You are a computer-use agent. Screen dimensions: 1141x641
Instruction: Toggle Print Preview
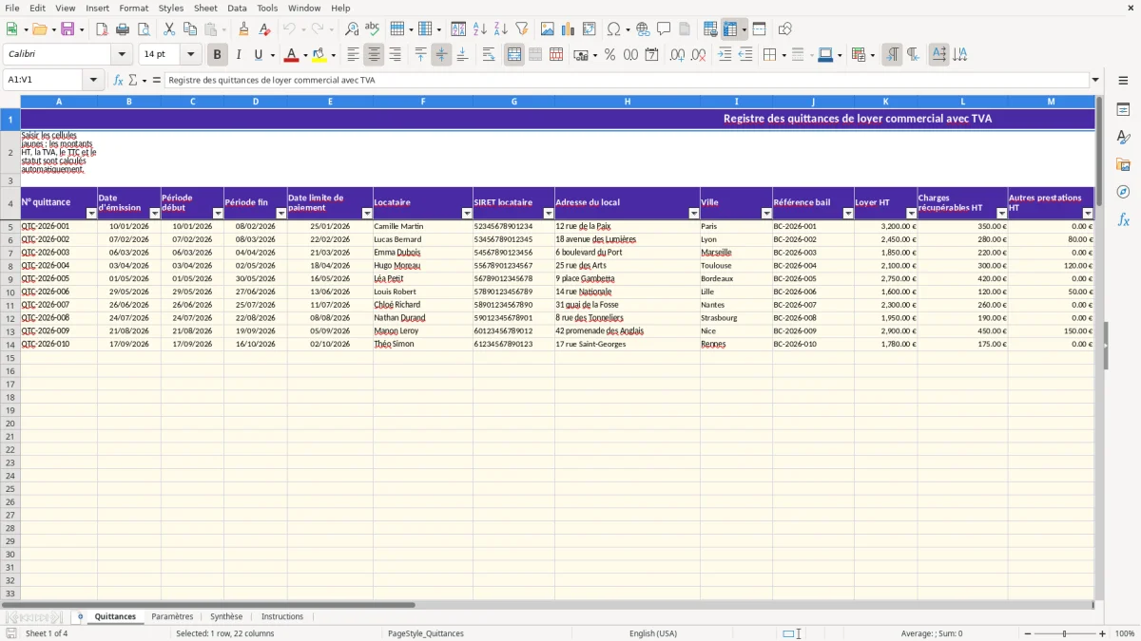coord(144,29)
